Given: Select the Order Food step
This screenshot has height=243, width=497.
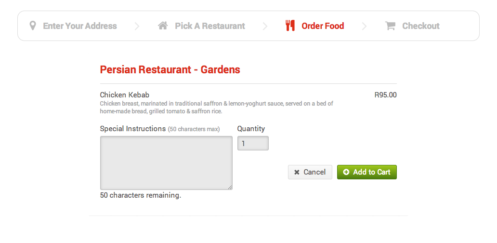Looking at the screenshot, I should point(323,26).
